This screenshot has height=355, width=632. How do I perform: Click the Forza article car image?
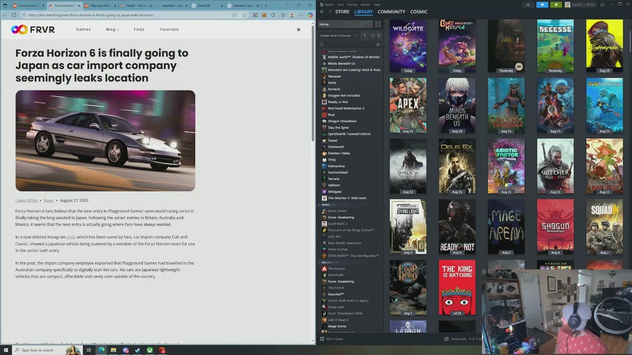pos(105,141)
